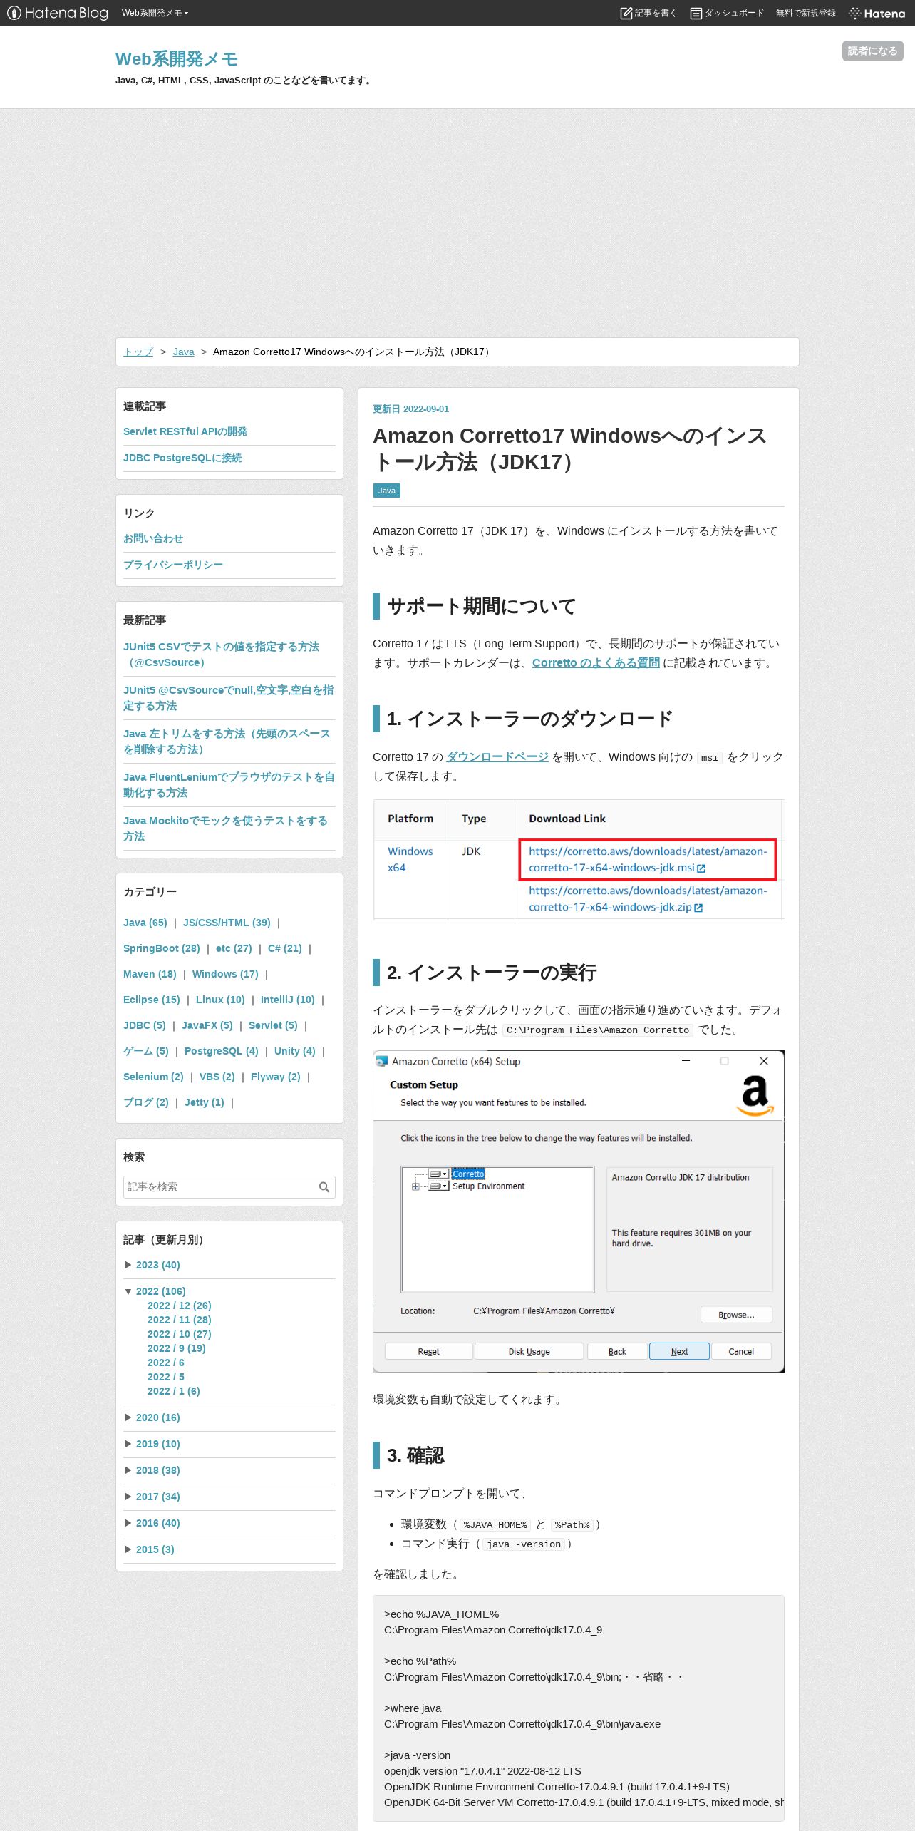The height and width of the screenshot is (1831, 915).
Task: Select the Flyway (2) category
Action: (276, 1077)
